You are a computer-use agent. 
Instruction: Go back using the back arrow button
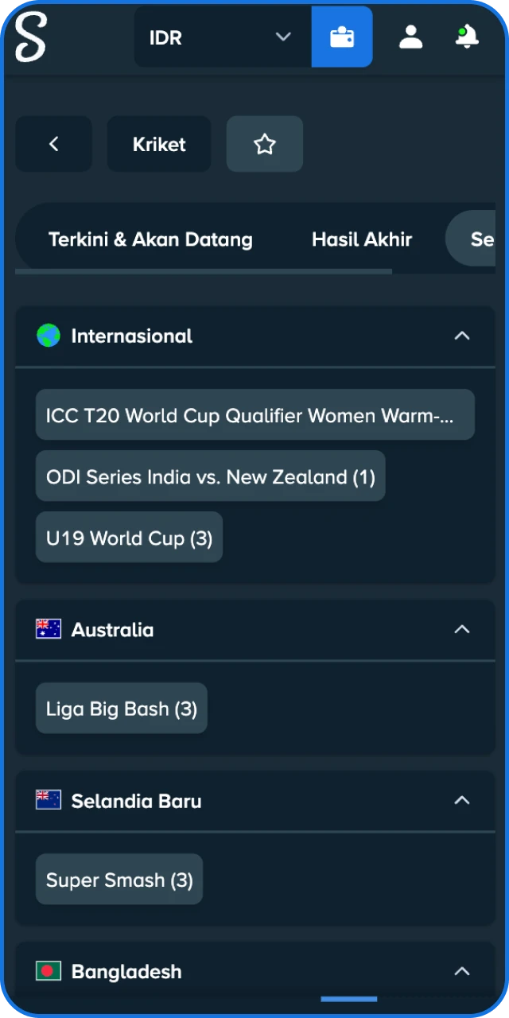pos(53,144)
